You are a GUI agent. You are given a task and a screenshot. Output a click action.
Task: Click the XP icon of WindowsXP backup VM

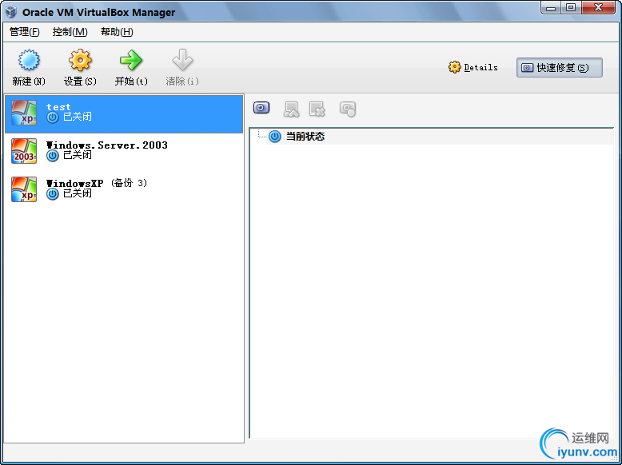24,189
